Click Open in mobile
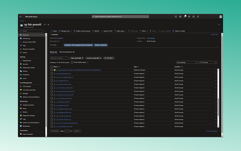 (x=179, y=31)
